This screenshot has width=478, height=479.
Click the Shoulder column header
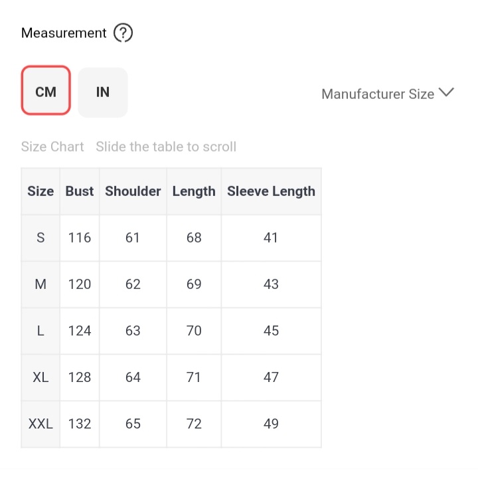[133, 191]
